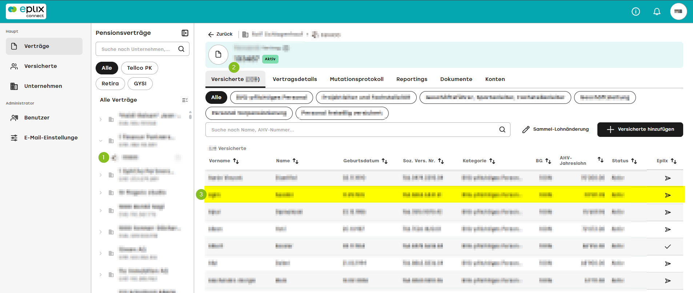This screenshot has height=293, width=693.
Task: Filter contracts by Retira
Action: (110, 84)
